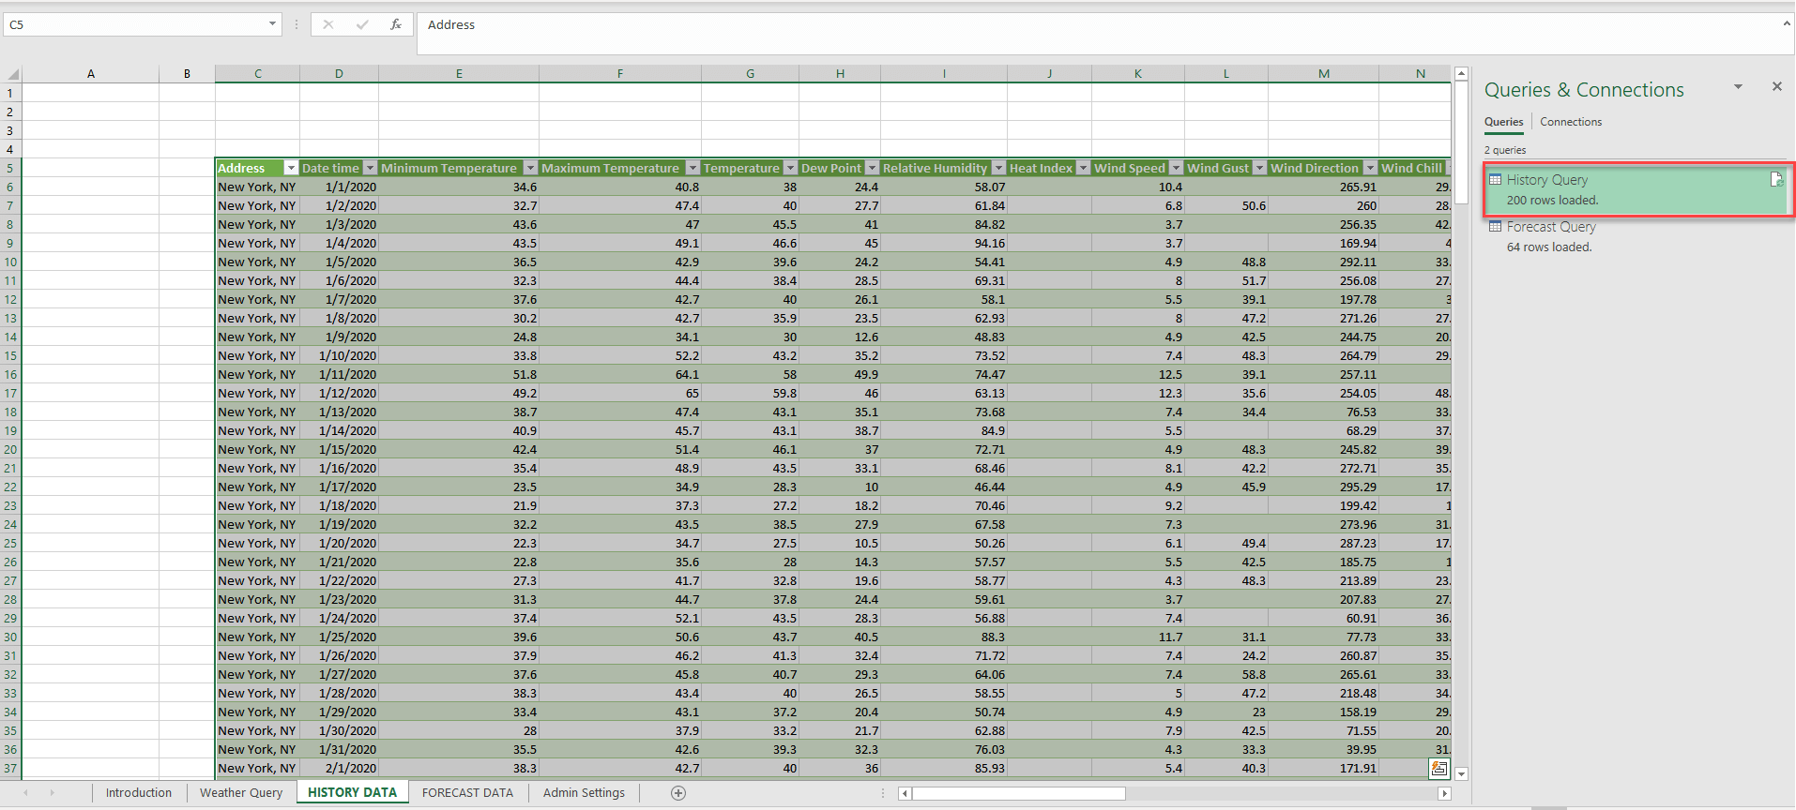Screen dimensions: 1796x810
Task: Select the Forecast Query item
Action: (1550, 227)
